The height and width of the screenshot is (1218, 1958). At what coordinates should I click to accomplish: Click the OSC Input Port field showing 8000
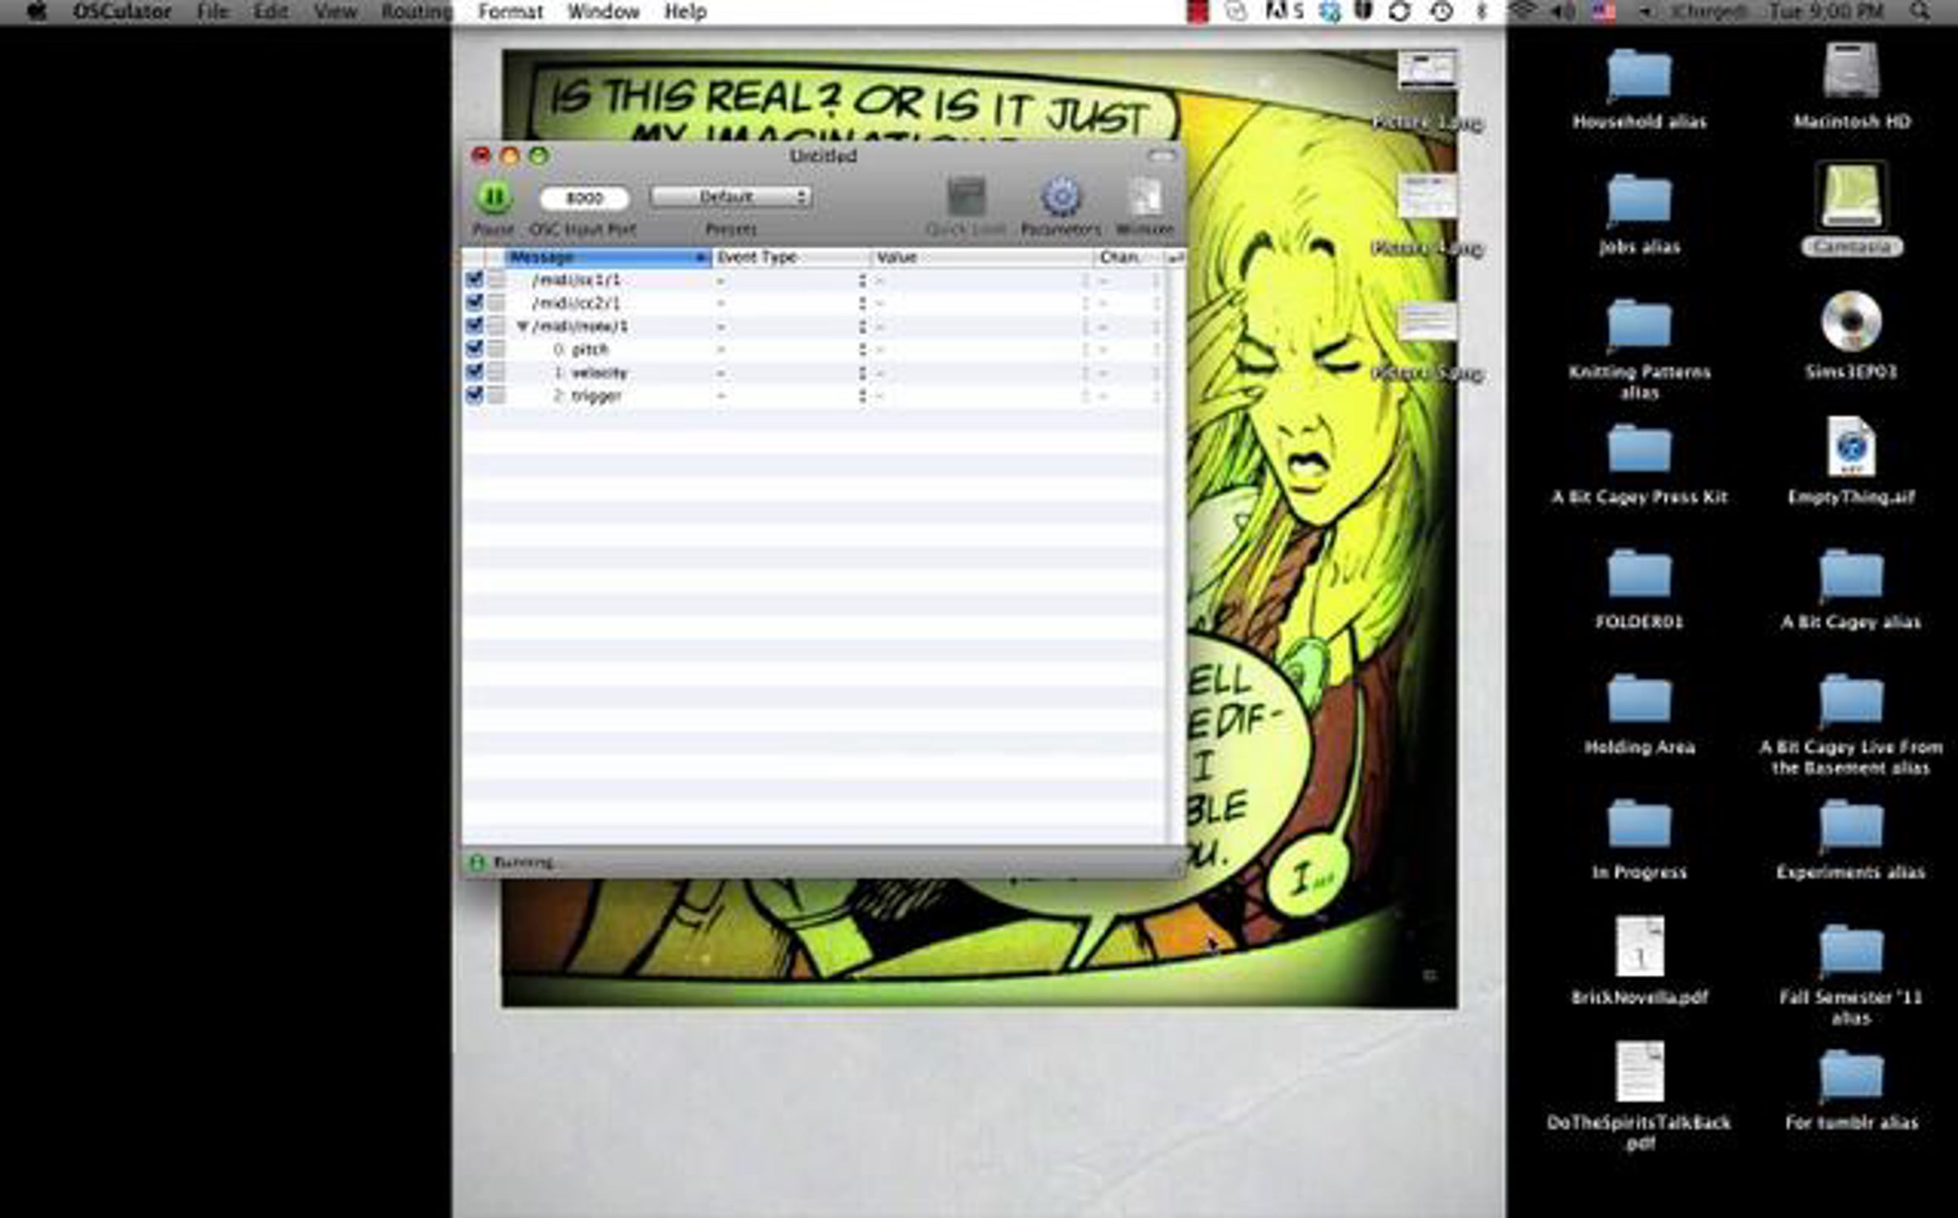[x=584, y=197]
